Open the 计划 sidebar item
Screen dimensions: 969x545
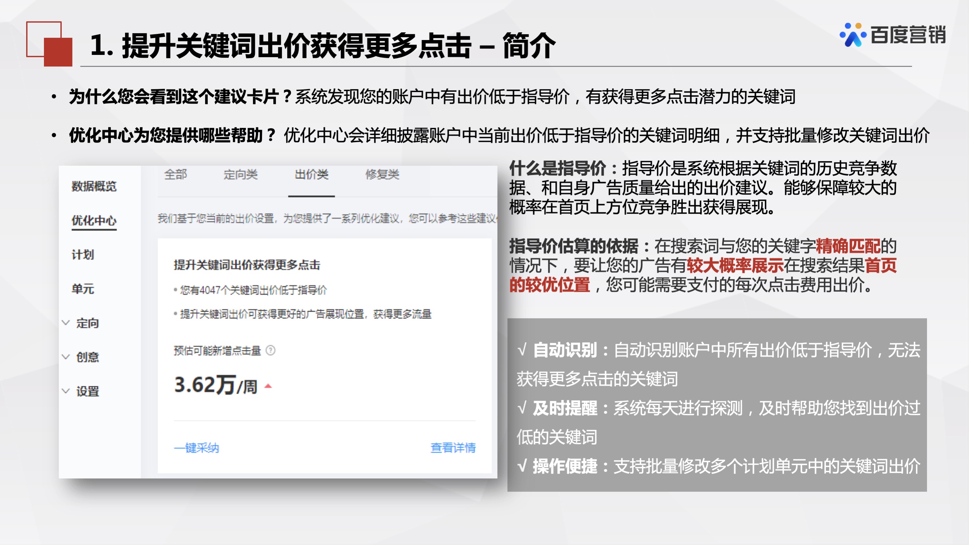point(82,255)
